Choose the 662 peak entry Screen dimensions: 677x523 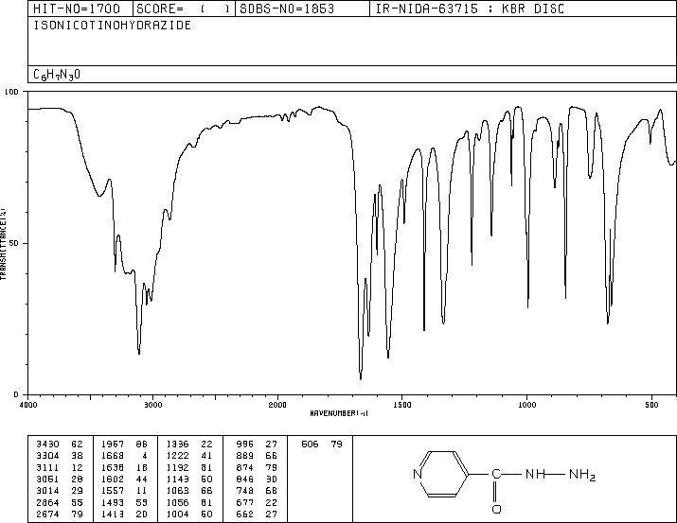pyautogui.click(x=257, y=514)
